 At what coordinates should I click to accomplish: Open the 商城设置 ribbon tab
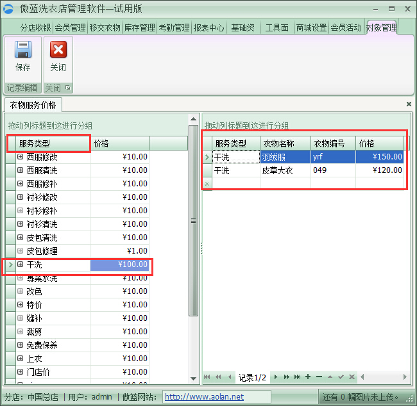click(x=311, y=28)
